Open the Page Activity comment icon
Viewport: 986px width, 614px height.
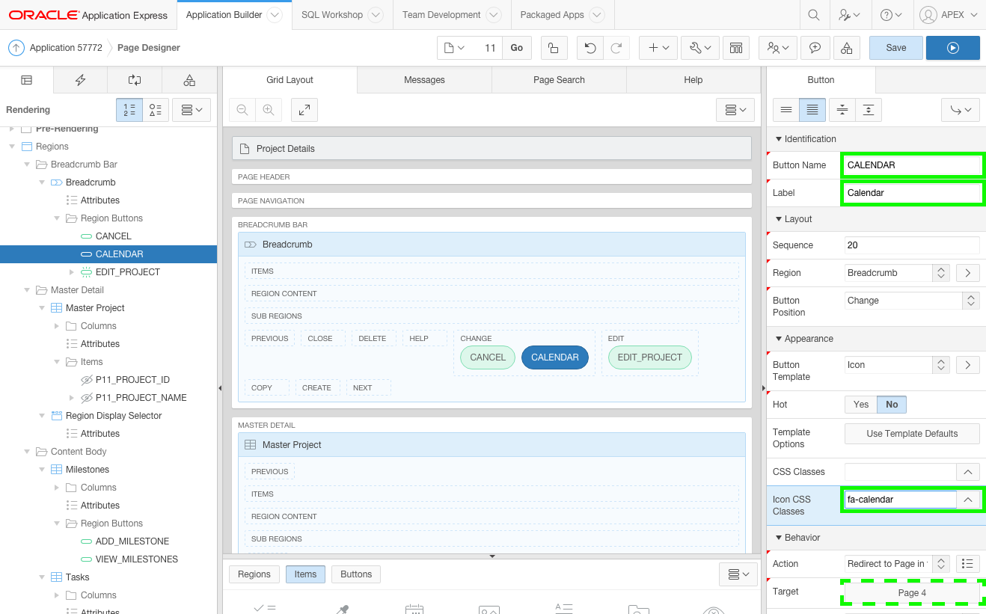(x=815, y=46)
